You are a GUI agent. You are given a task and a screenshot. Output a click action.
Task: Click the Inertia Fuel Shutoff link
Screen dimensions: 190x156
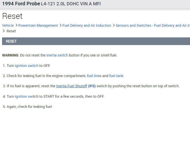(x=71, y=86)
